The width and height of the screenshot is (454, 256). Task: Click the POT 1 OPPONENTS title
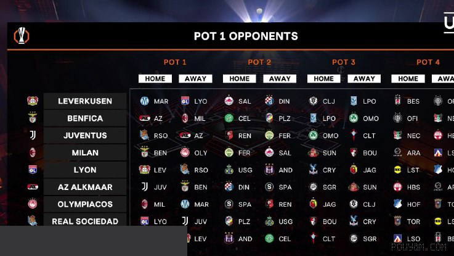point(246,36)
